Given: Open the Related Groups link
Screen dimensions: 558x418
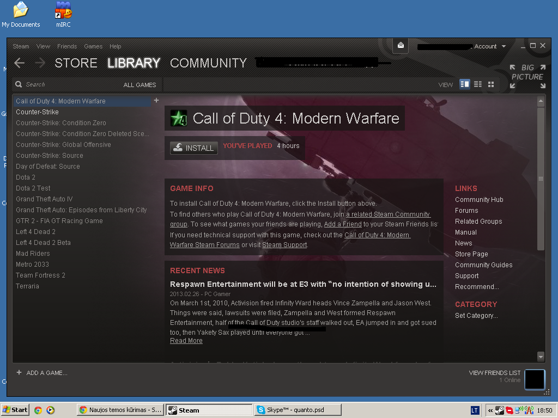Looking at the screenshot, I should click(478, 222).
